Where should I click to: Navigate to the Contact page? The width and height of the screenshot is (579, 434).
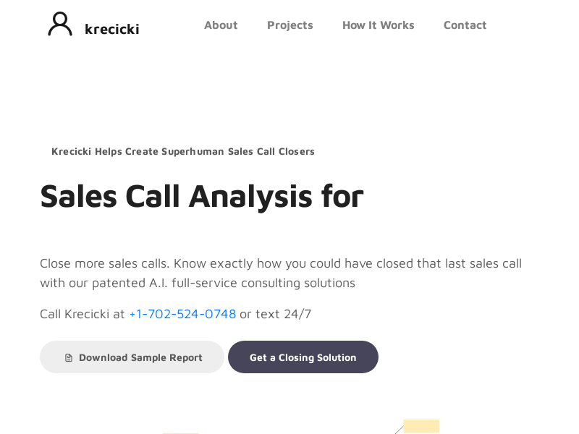[465, 25]
